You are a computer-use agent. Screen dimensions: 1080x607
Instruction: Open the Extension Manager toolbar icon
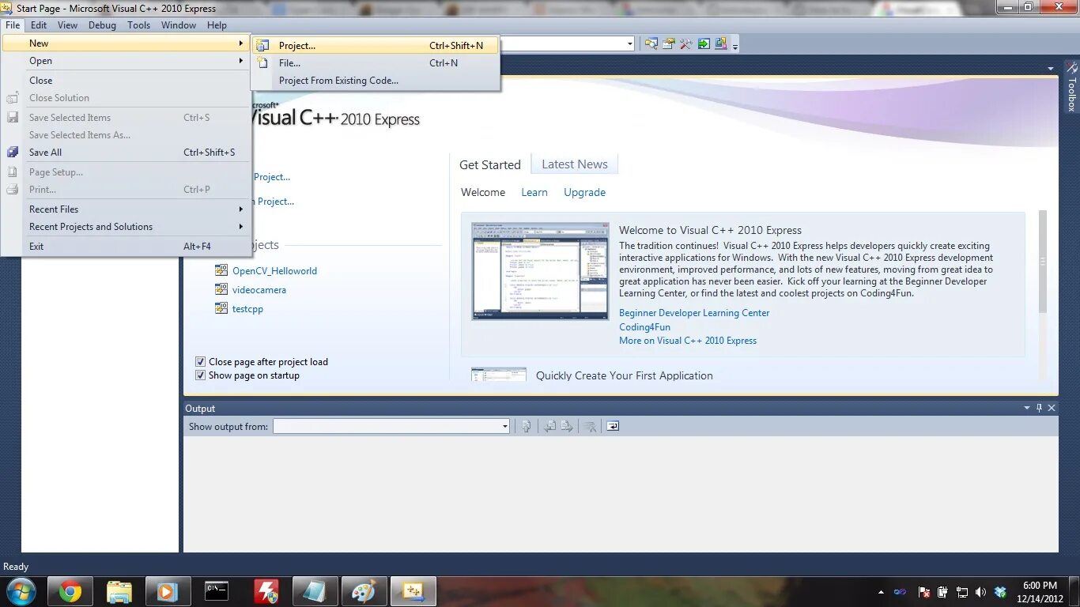[x=721, y=44]
